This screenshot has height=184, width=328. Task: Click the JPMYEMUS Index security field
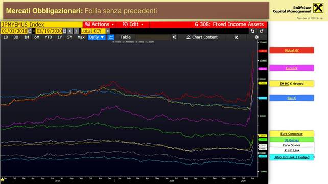click(x=41, y=25)
